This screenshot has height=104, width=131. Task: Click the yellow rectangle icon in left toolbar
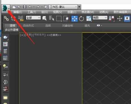[5, 98]
